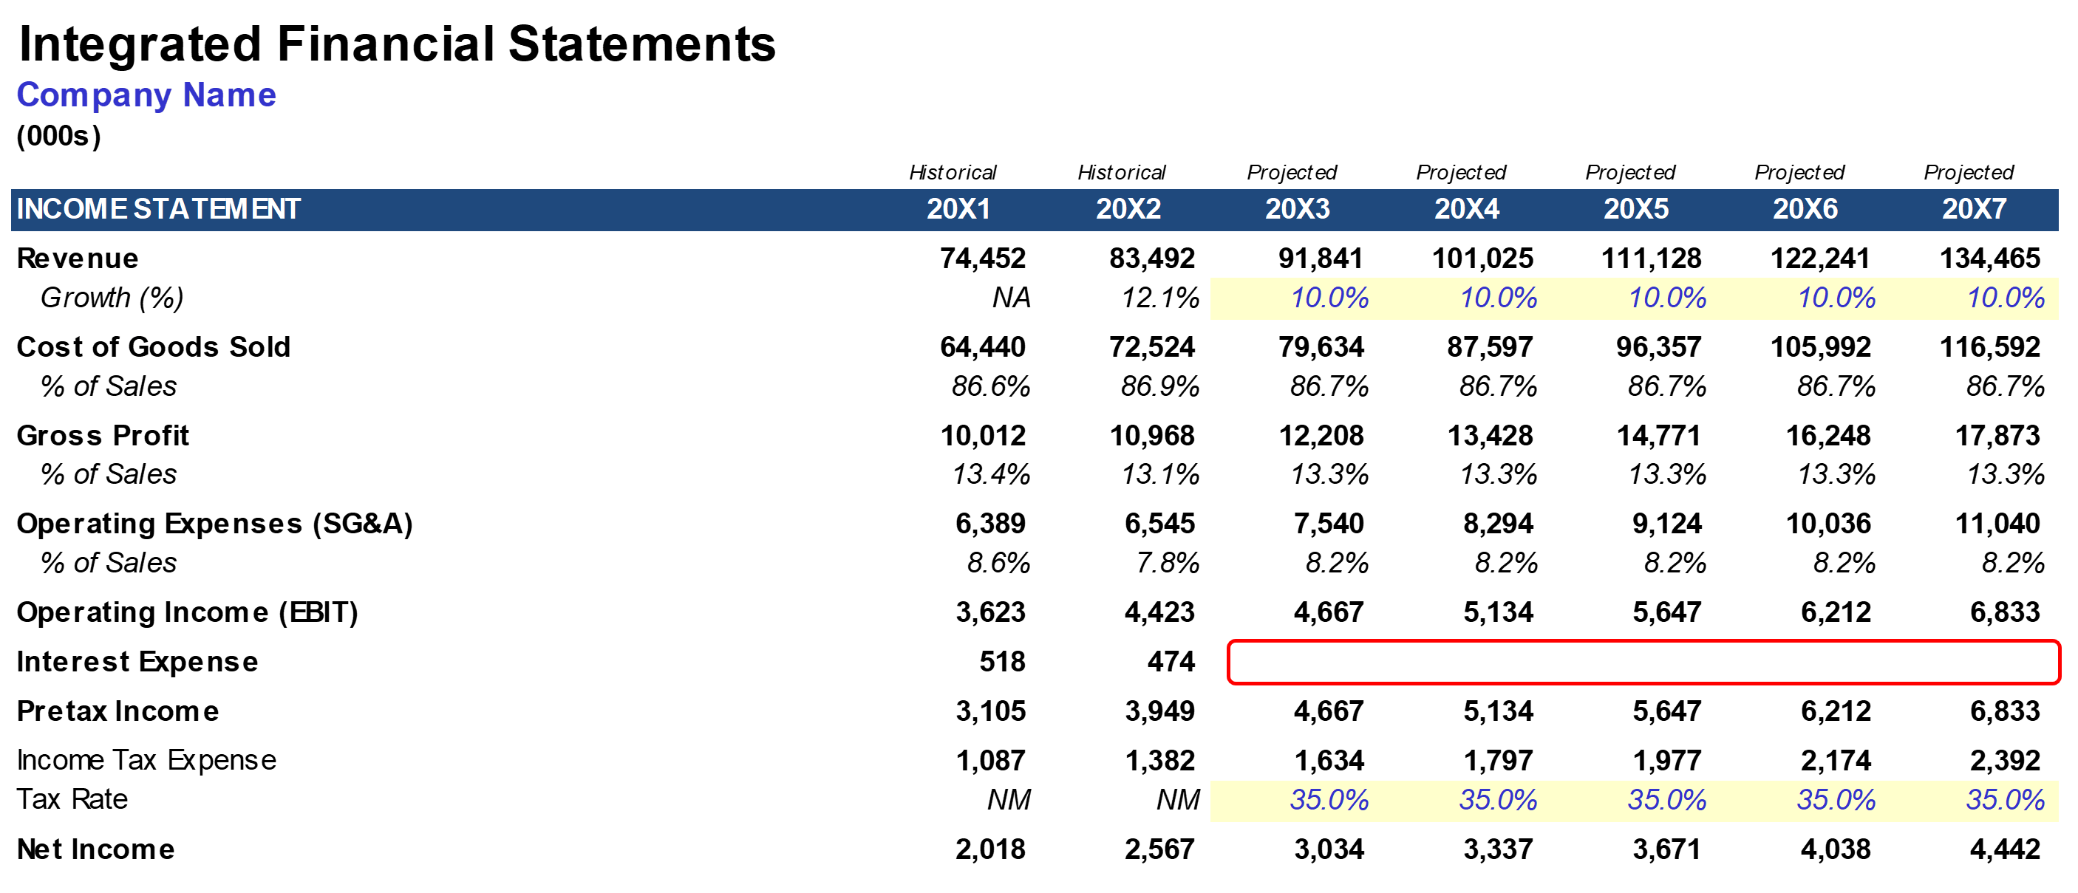Click the Interest Expense value 518

point(1002,663)
